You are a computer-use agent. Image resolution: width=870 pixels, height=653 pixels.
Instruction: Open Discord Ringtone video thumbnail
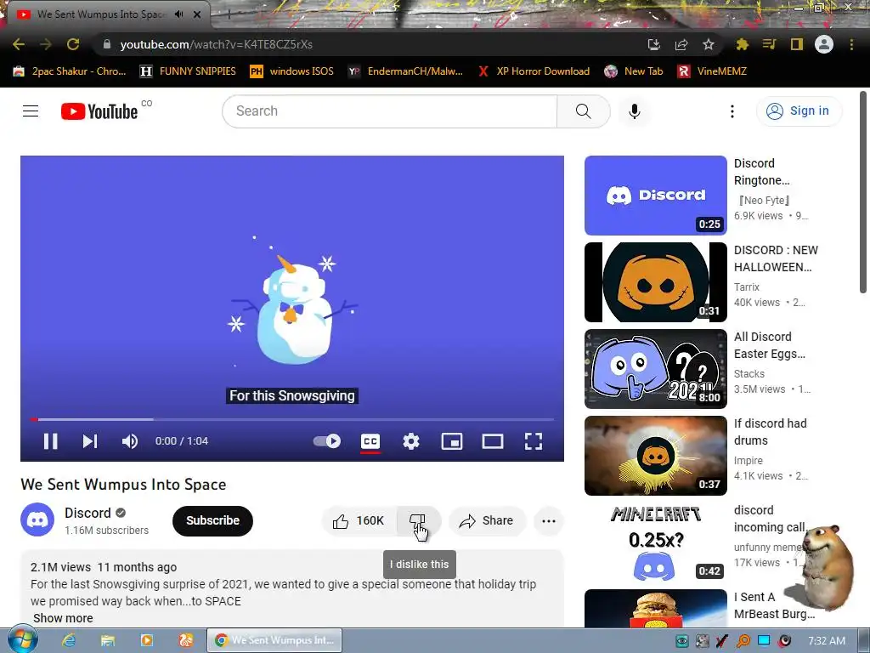pyautogui.click(x=655, y=196)
